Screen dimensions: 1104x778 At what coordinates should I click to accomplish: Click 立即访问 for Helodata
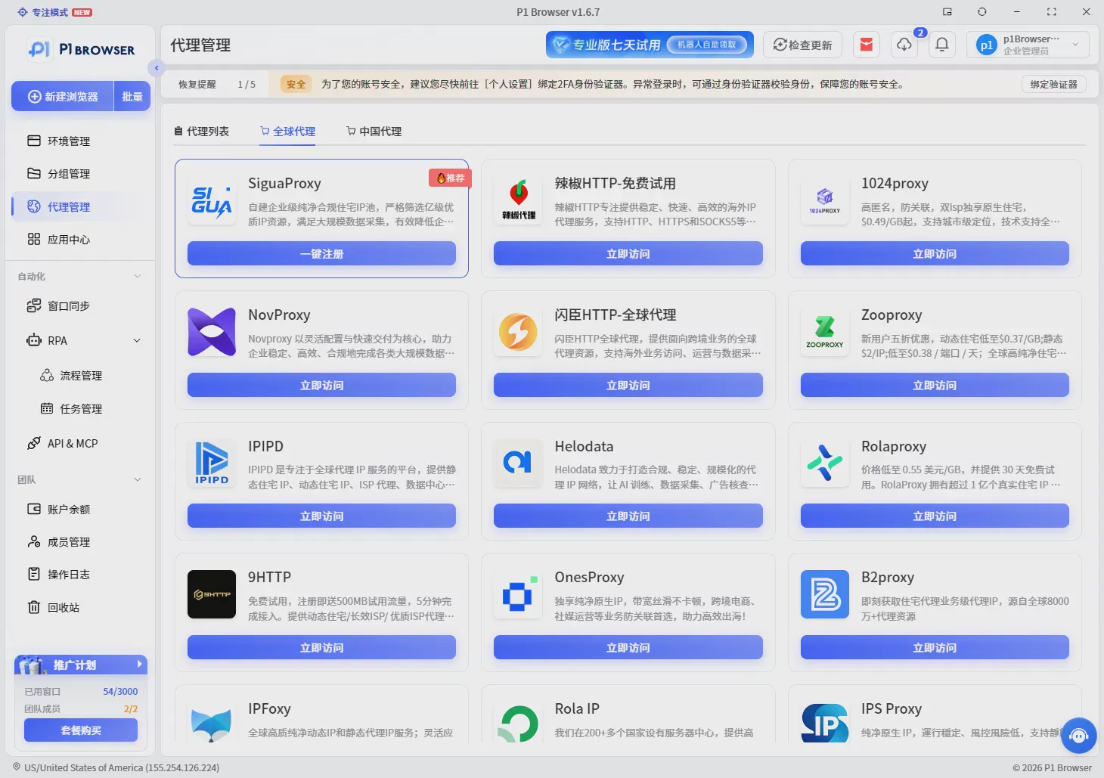point(628,516)
